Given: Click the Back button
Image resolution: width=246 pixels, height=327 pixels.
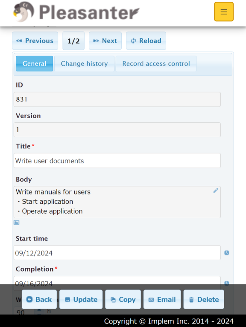Looking at the screenshot, I should tap(39, 299).
